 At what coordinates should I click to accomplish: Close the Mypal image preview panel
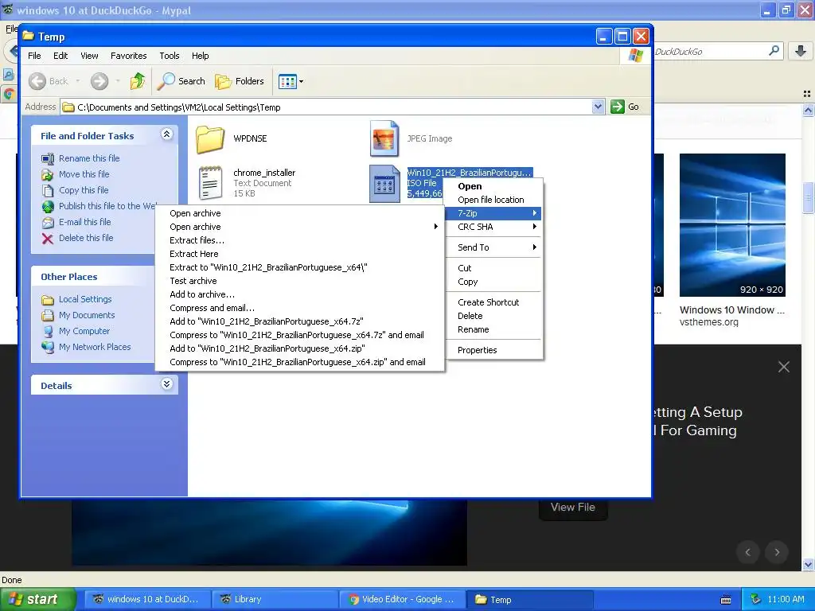pyautogui.click(x=784, y=367)
